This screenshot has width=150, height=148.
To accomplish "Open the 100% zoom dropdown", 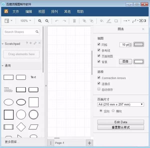I will click(x=26, y=21).
